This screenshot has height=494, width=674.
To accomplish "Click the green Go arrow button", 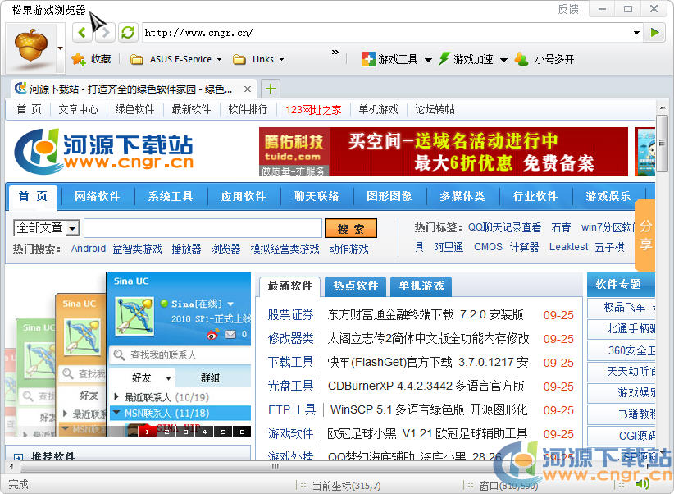I will [654, 32].
